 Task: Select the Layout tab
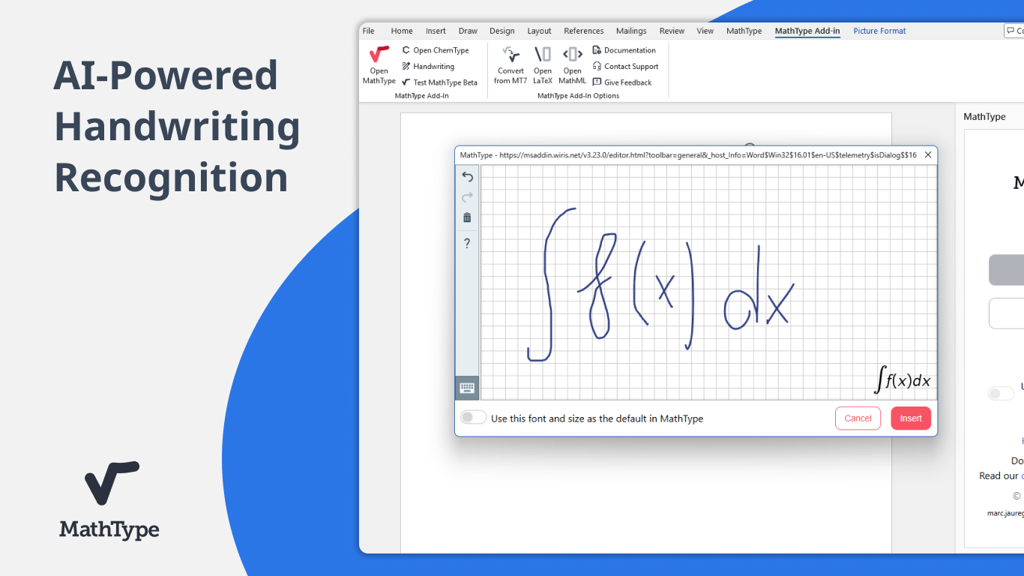coord(539,31)
